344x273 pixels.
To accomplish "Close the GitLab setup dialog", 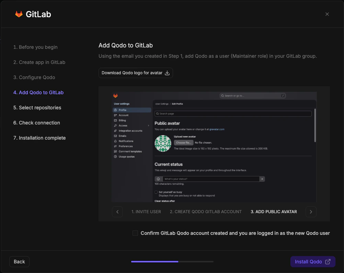I will pos(327,14).
